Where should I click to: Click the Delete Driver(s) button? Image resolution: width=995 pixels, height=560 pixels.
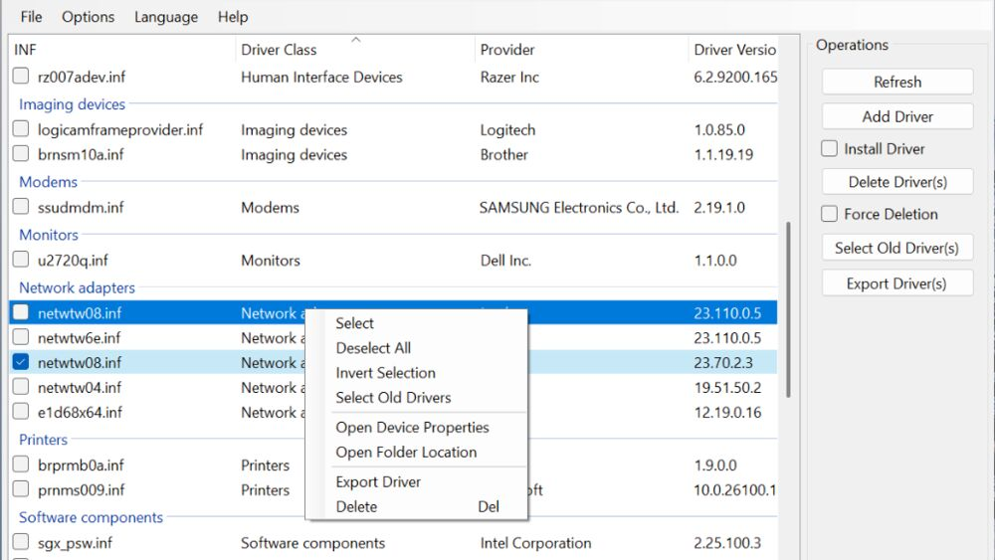(897, 182)
